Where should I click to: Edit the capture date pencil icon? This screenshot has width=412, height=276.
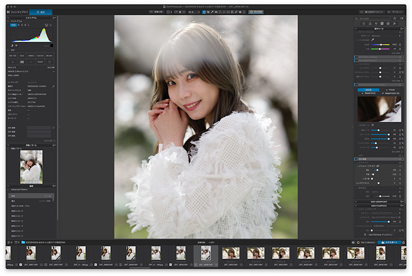coord(54,86)
